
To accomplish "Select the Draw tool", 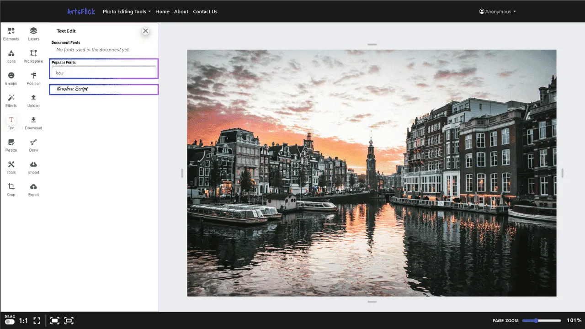I will (x=33, y=145).
